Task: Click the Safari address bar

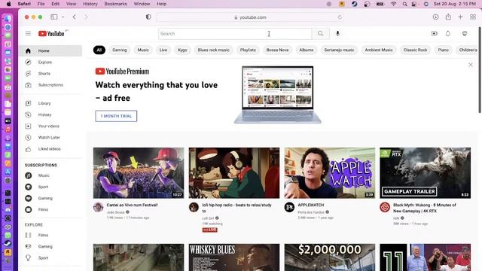Action: pyautogui.click(x=249, y=17)
